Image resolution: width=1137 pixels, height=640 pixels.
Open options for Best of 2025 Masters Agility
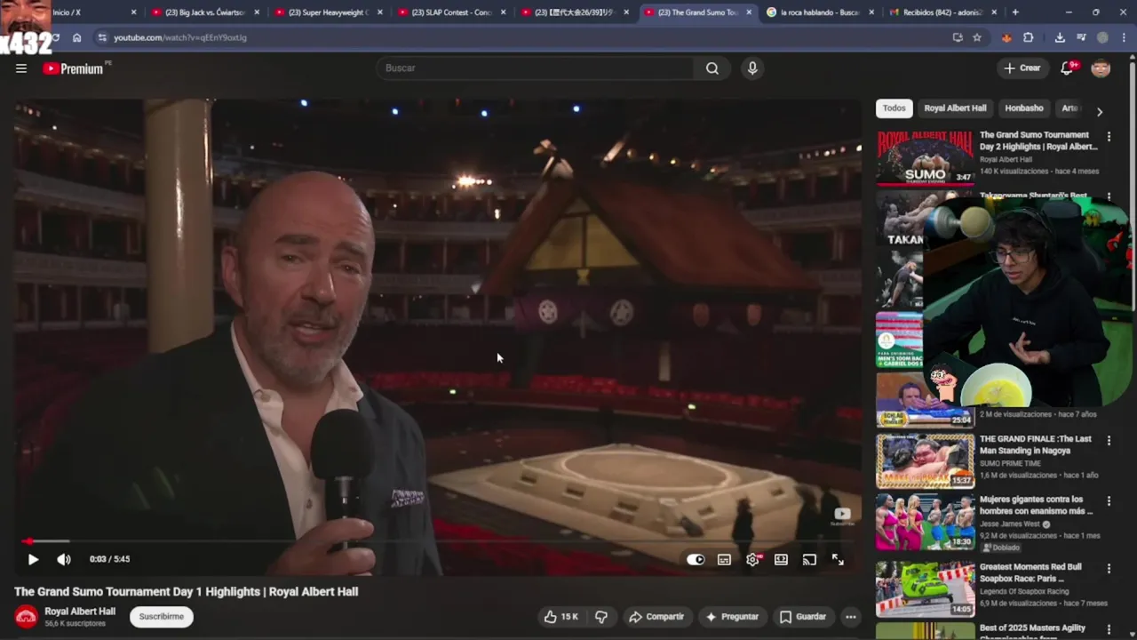coord(1109,629)
